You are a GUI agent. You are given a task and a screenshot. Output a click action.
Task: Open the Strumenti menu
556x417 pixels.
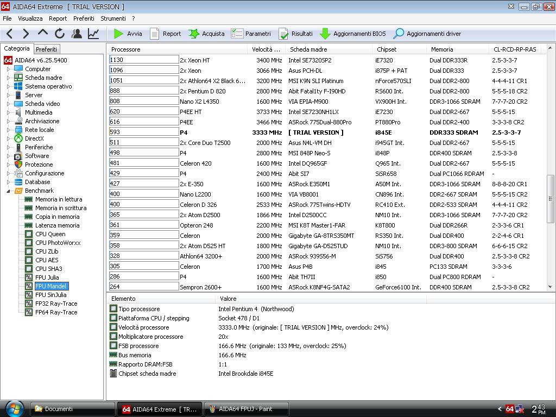[113, 18]
